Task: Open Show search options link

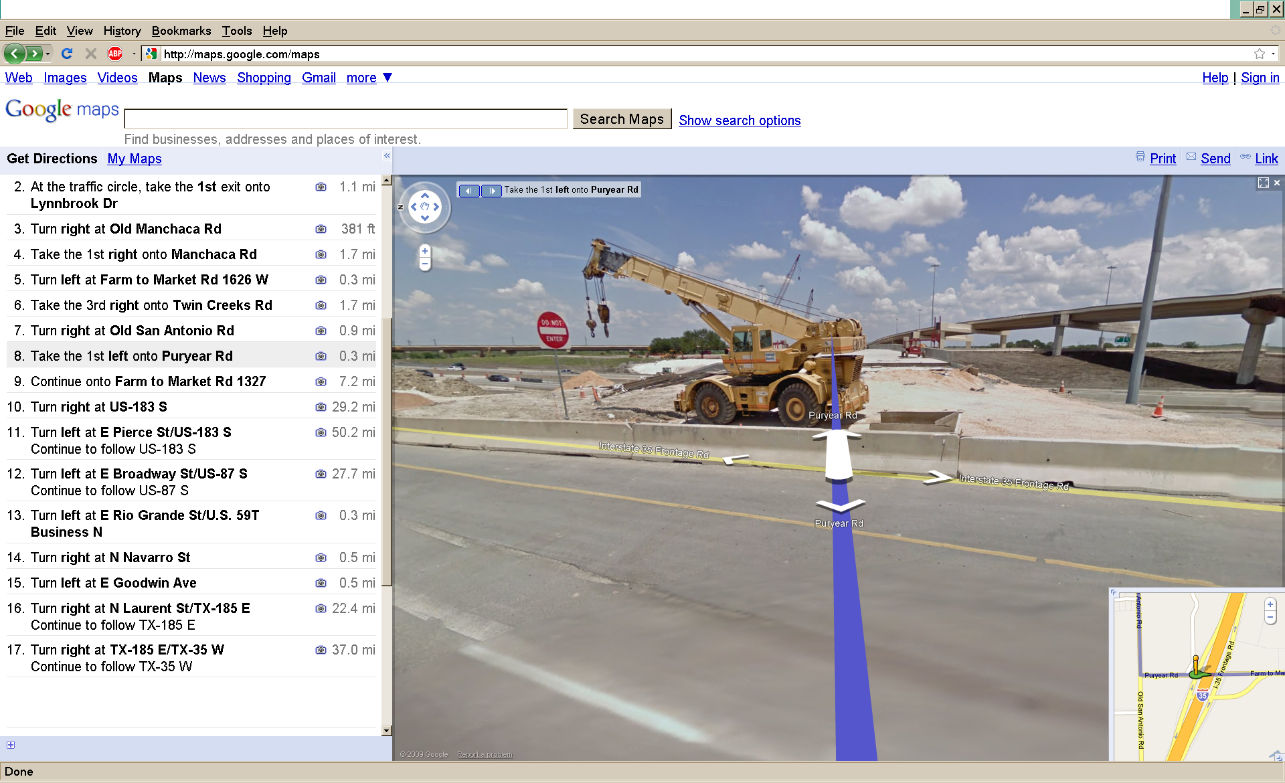Action: pyautogui.click(x=739, y=120)
